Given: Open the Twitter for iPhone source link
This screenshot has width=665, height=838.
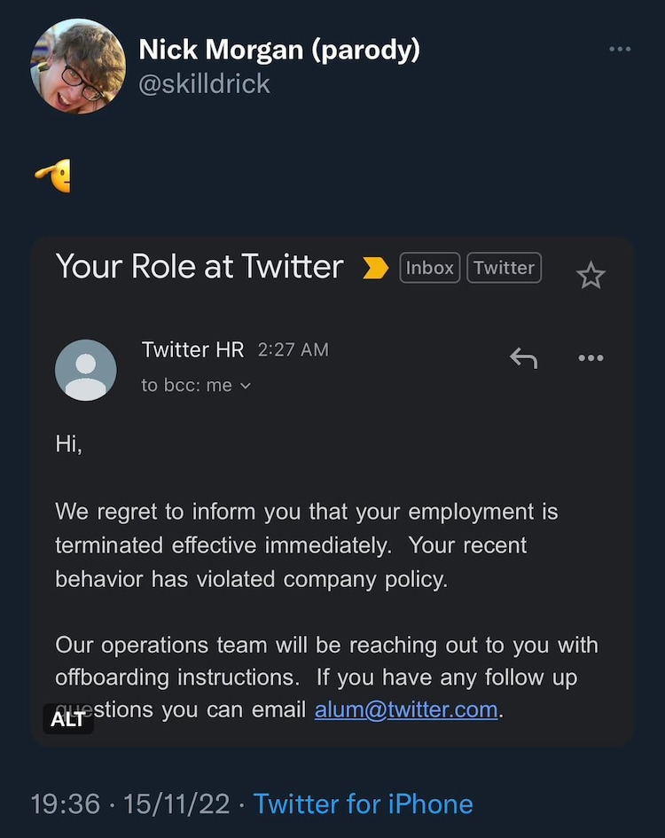Looking at the screenshot, I should point(363,804).
